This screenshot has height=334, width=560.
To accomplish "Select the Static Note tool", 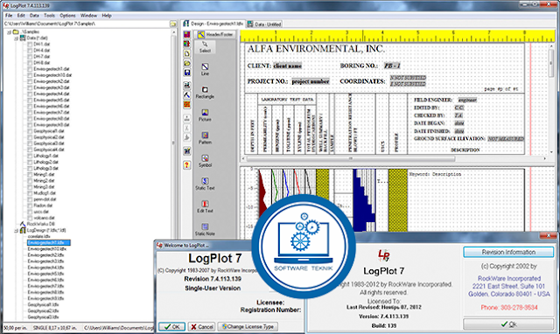I will coord(205,229).
